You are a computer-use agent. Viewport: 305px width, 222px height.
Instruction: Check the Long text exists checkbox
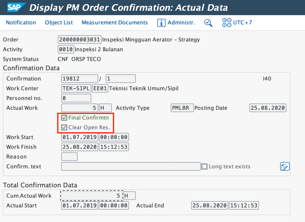point(204,167)
